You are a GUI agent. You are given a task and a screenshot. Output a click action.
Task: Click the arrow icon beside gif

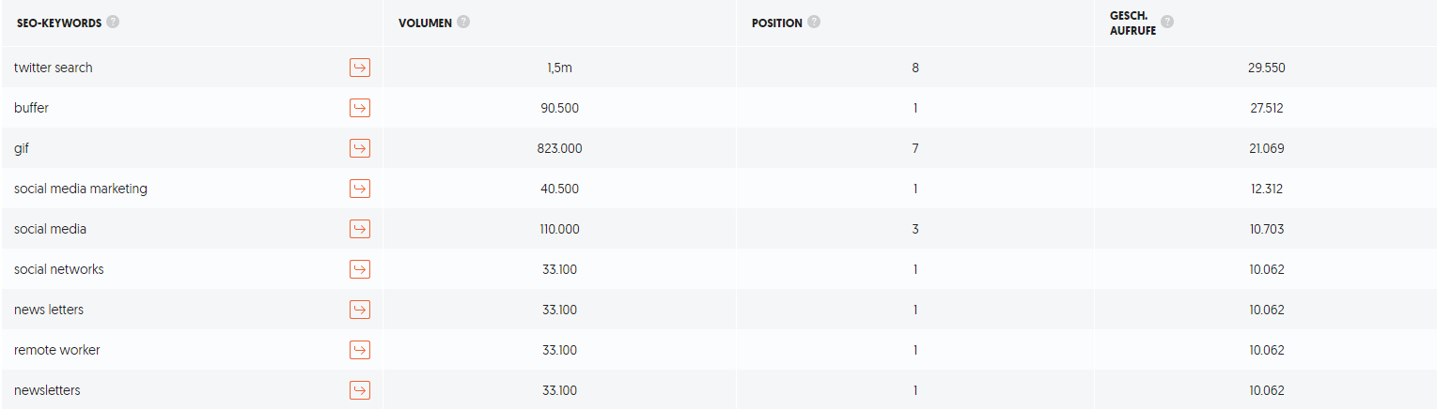click(360, 148)
